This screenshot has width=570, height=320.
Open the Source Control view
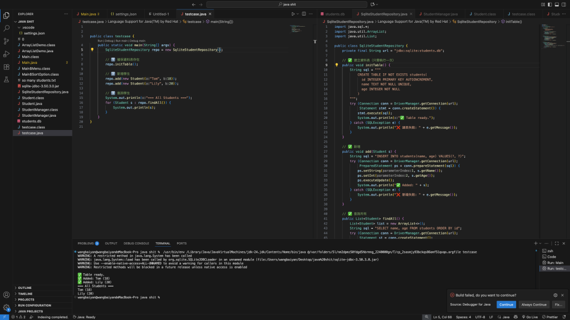point(6,41)
